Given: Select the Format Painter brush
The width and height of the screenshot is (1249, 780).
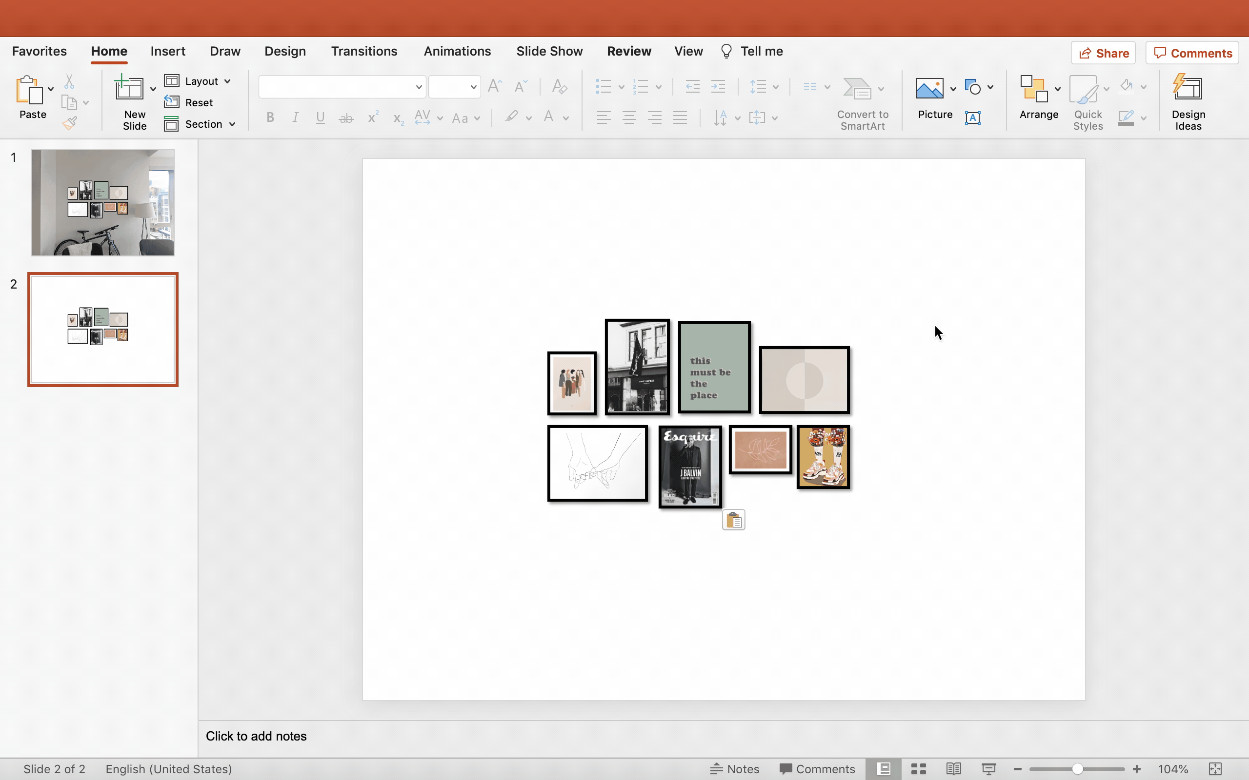Looking at the screenshot, I should click(x=69, y=123).
